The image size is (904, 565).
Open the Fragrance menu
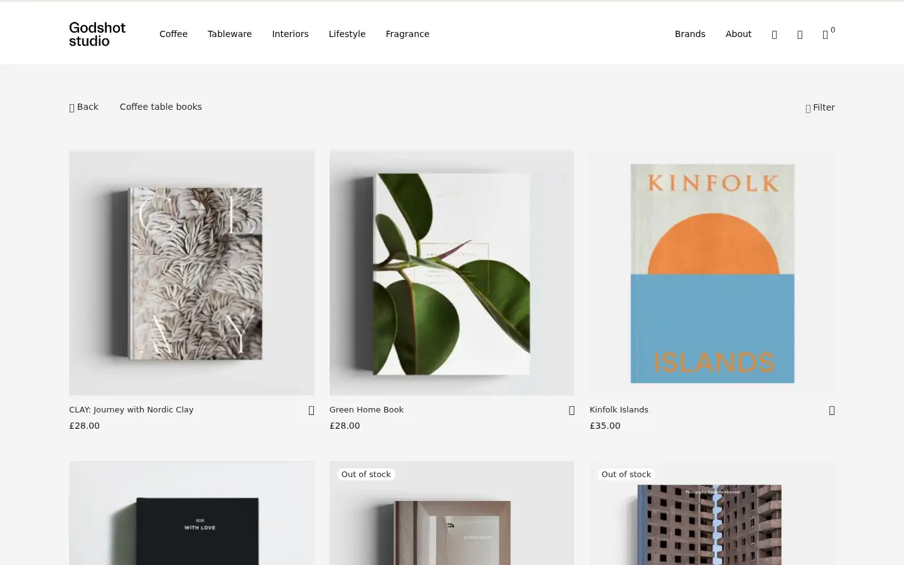[x=407, y=34]
